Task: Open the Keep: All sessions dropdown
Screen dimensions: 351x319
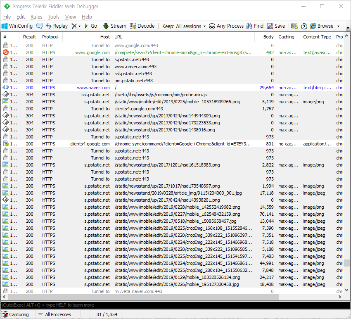Action: (x=184, y=26)
